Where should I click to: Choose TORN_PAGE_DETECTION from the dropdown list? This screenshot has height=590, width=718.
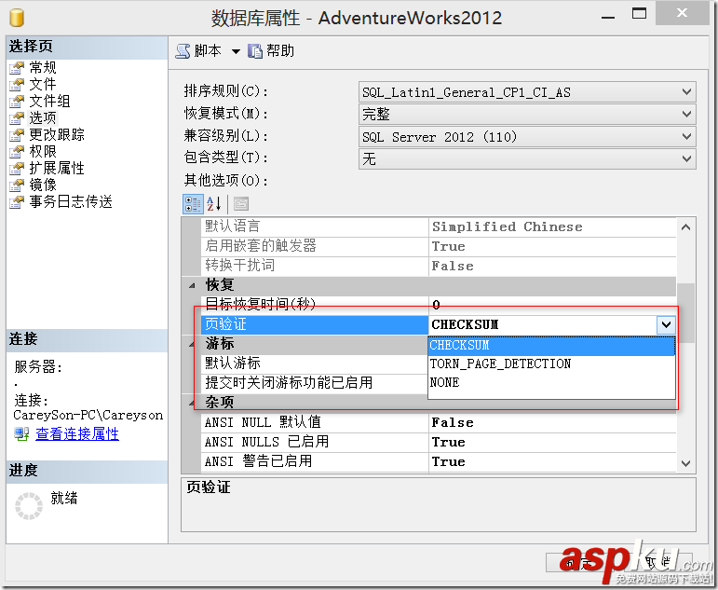point(551,364)
